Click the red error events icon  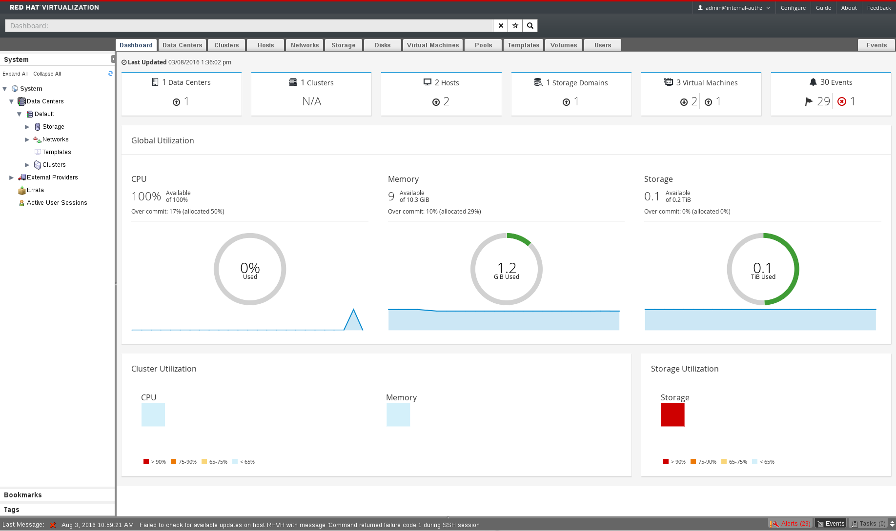point(842,101)
